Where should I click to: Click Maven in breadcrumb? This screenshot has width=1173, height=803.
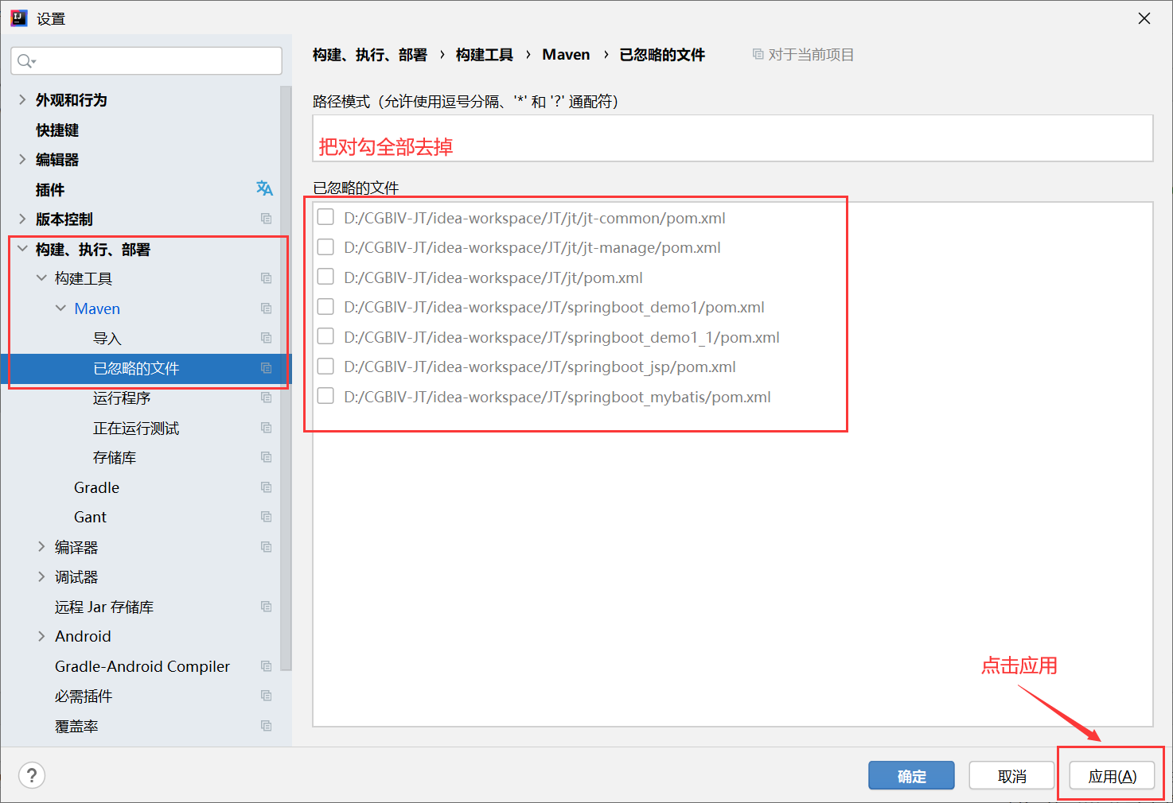[566, 54]
